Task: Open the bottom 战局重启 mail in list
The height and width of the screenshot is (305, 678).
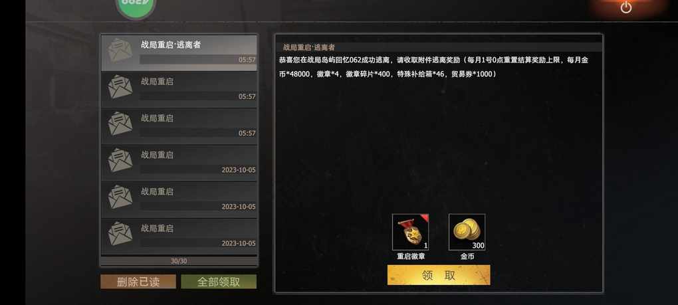Action: pyautogui.click(x=179, y=237)
